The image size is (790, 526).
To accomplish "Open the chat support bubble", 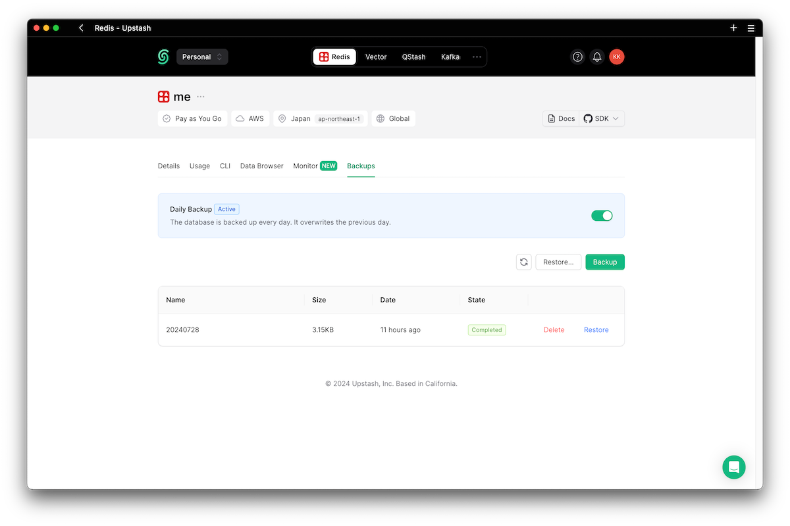I will [734, 467].
